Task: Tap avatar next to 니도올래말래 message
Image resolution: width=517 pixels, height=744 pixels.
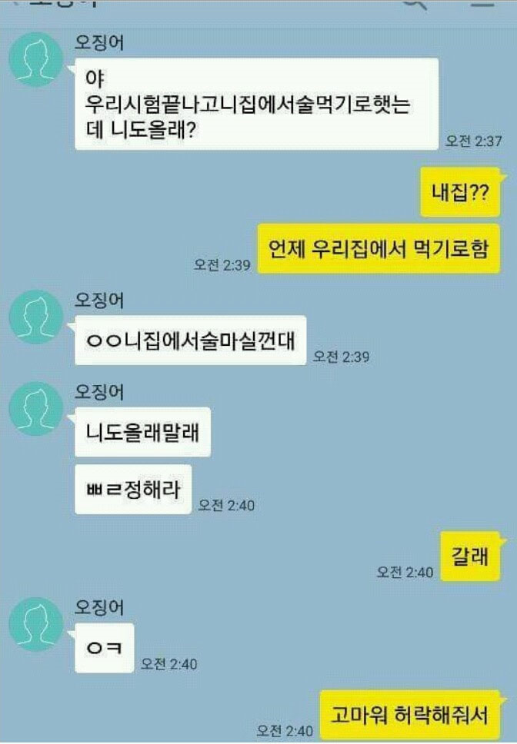Action: (36, 409)
